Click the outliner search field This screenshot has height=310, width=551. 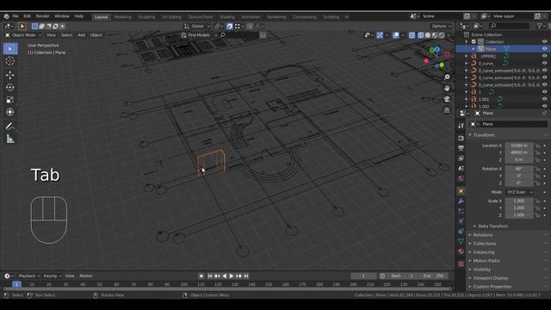[509, 26]
